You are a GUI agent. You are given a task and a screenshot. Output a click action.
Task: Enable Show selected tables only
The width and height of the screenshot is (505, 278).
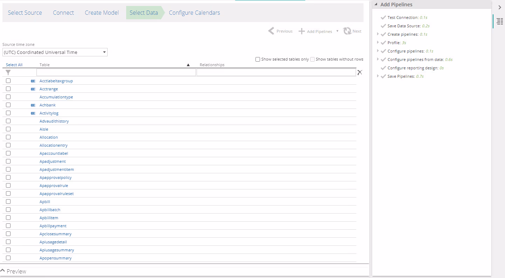coord(258,60)
